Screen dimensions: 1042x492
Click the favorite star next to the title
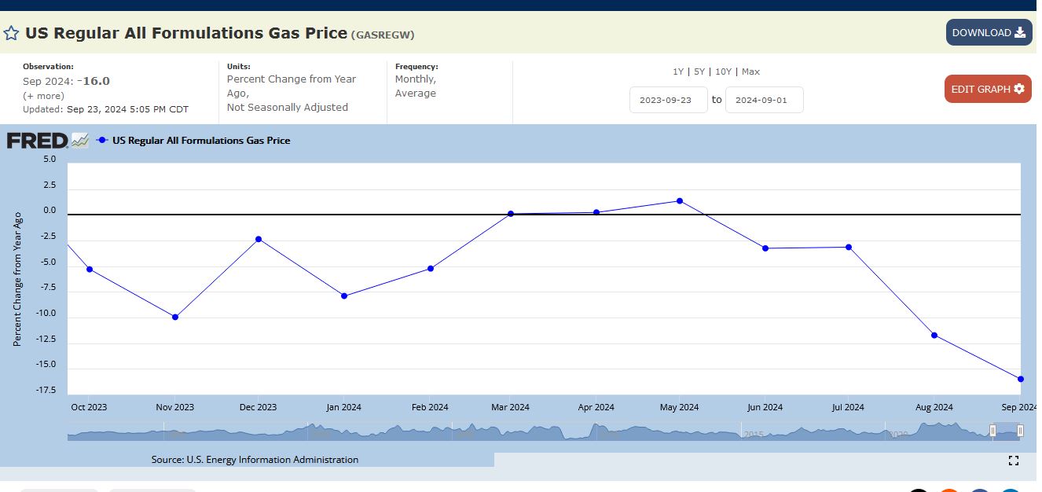11,33
